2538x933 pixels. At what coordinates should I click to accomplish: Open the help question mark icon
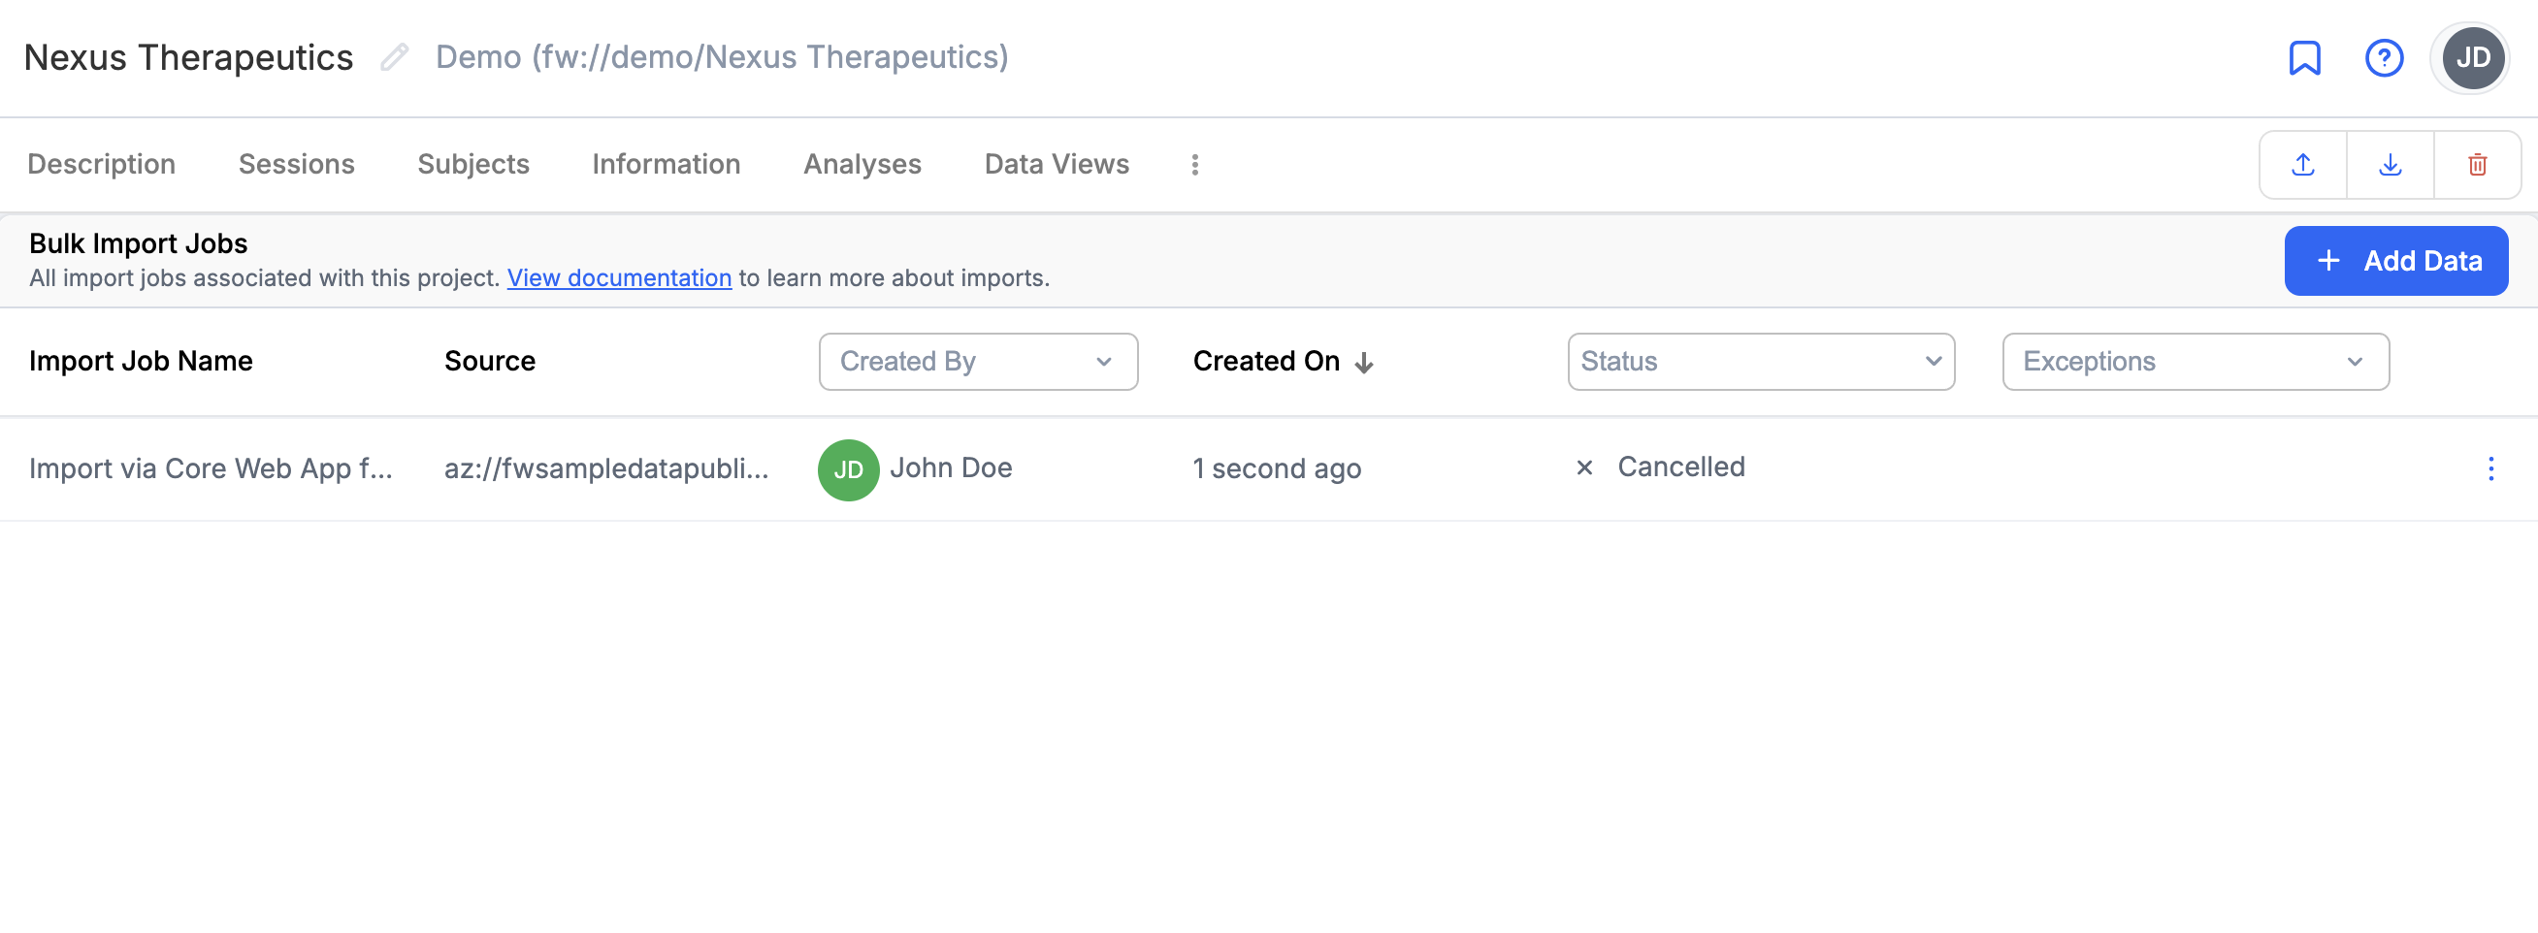pos(2385,58)
